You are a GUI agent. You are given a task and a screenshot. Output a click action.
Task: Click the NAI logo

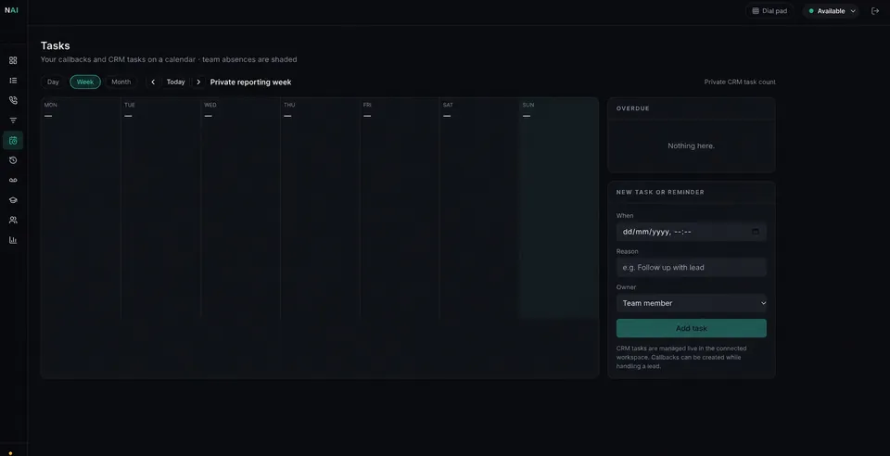point(11,10)
